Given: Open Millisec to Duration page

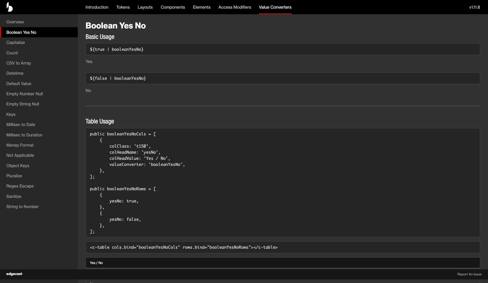Looking at the screenshot, I should point(39,135).
